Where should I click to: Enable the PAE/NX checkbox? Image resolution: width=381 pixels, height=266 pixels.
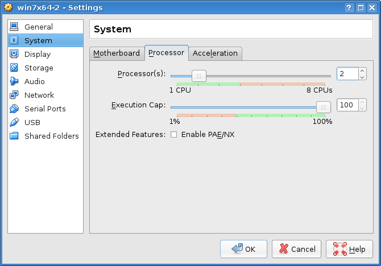pyautogui.click(x=174, y=135)
